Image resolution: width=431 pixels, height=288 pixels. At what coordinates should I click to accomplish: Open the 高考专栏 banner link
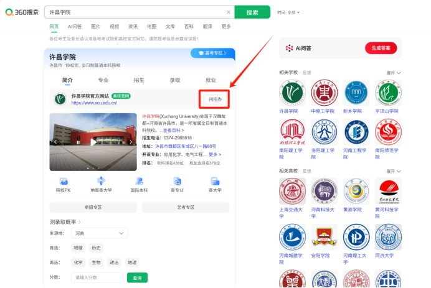pos(213,53)
